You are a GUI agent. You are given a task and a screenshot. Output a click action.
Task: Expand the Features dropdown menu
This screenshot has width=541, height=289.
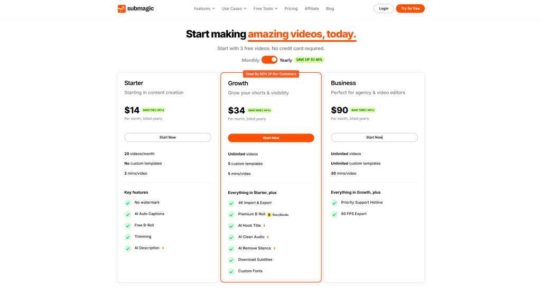pos(204,8)
